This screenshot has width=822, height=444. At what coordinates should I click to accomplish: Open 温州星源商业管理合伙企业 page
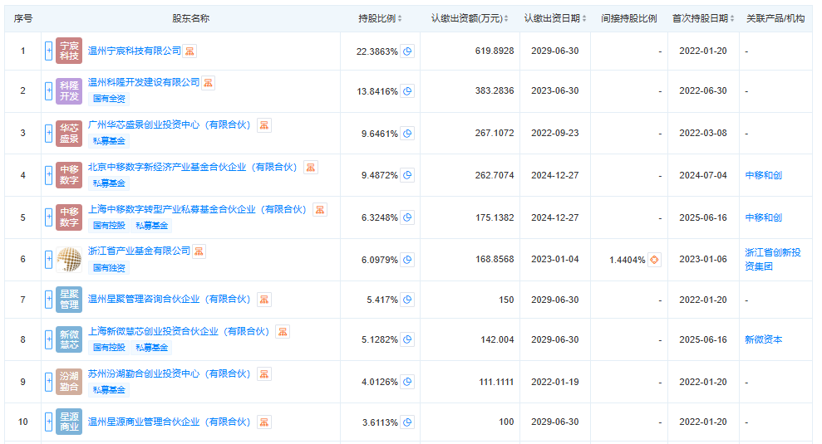(170, 422)
